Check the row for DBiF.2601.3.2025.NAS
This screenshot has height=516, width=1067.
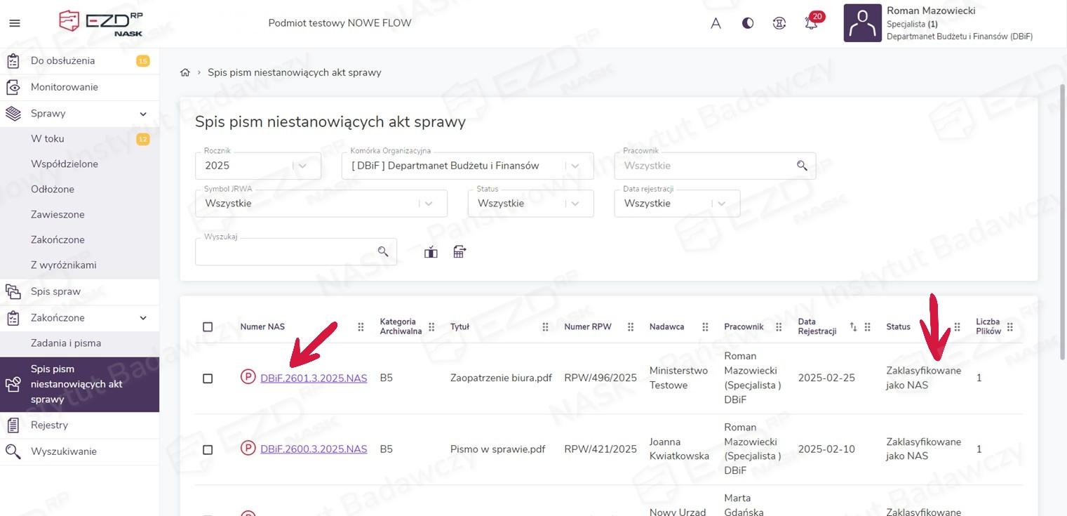point(208,378)
